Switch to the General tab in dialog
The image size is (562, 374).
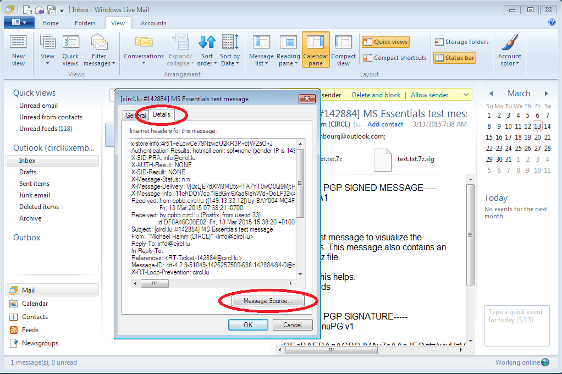135,116
